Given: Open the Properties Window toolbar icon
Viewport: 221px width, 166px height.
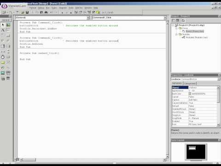Looking at the screenshot, I should 80,12.
